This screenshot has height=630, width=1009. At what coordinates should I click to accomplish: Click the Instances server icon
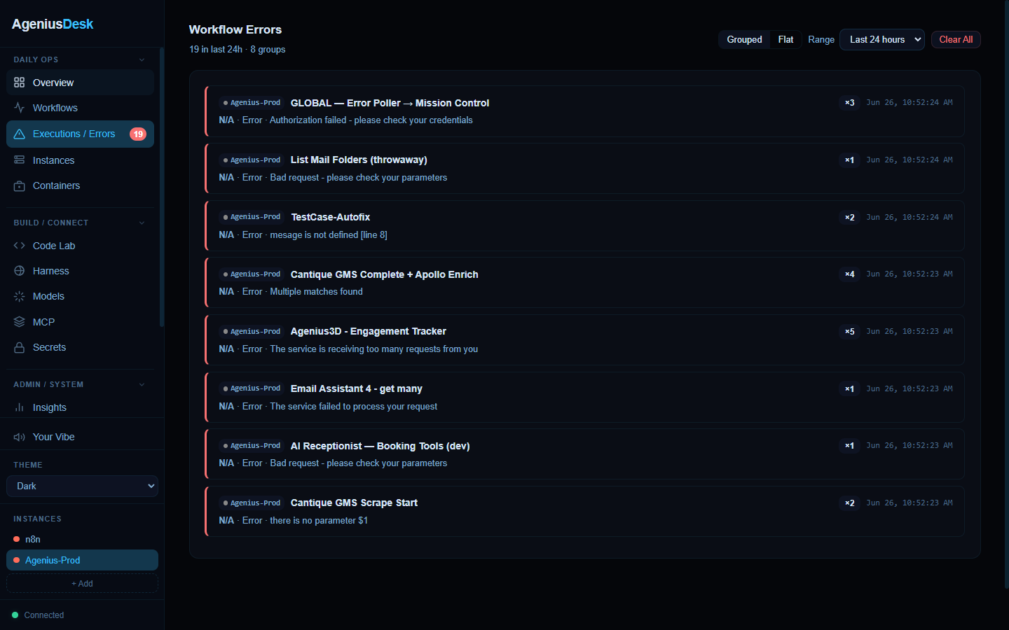(x=19, y=160)
